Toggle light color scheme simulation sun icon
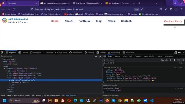The width and height of the screenshot is (185, 104). click(174, 60)
